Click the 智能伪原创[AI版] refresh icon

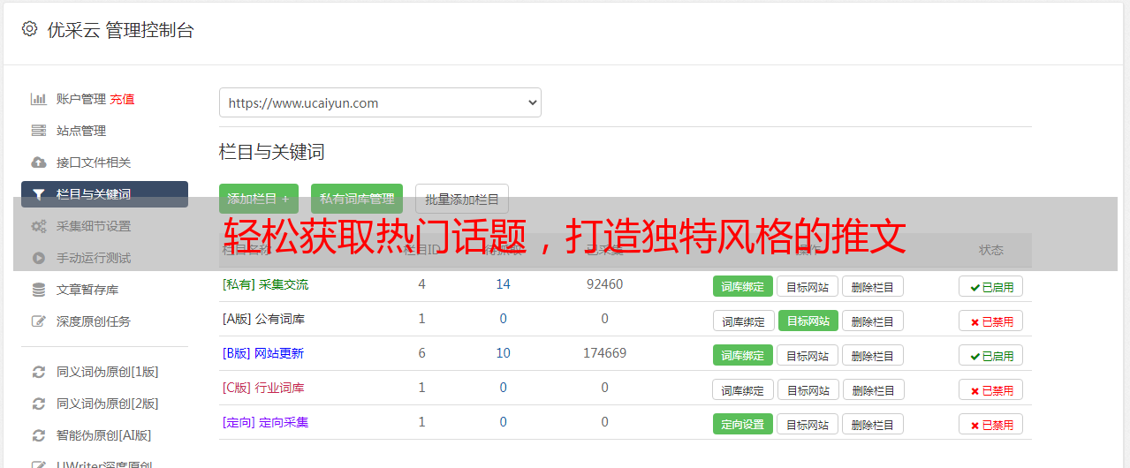39,435
